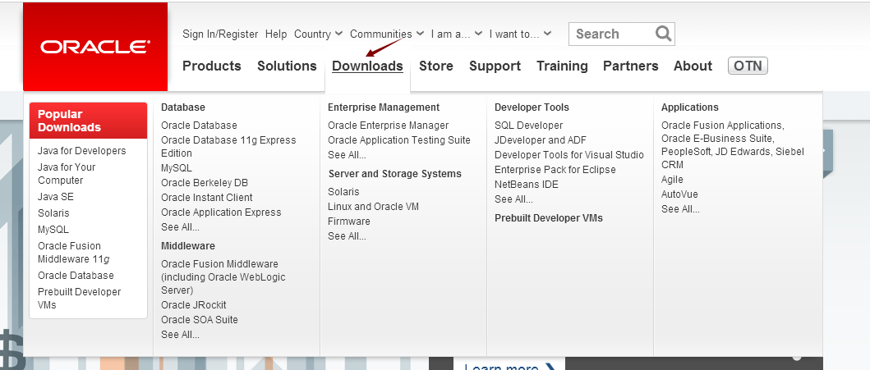Open the "I am a..." dropdown

pos(456,34)
